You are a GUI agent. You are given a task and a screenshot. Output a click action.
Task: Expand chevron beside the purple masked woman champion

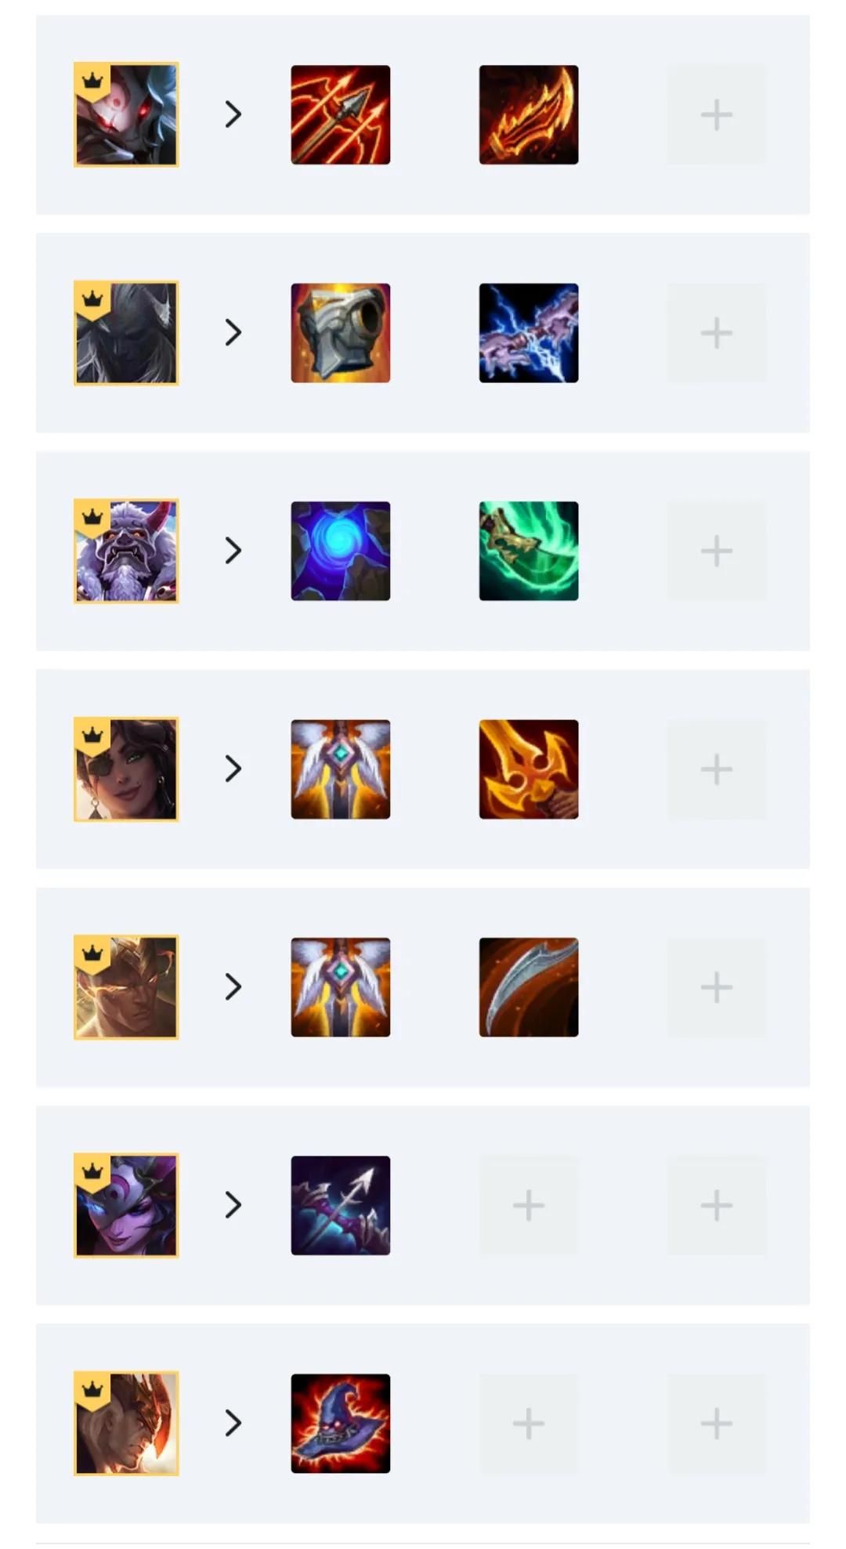click(233, 1205)
